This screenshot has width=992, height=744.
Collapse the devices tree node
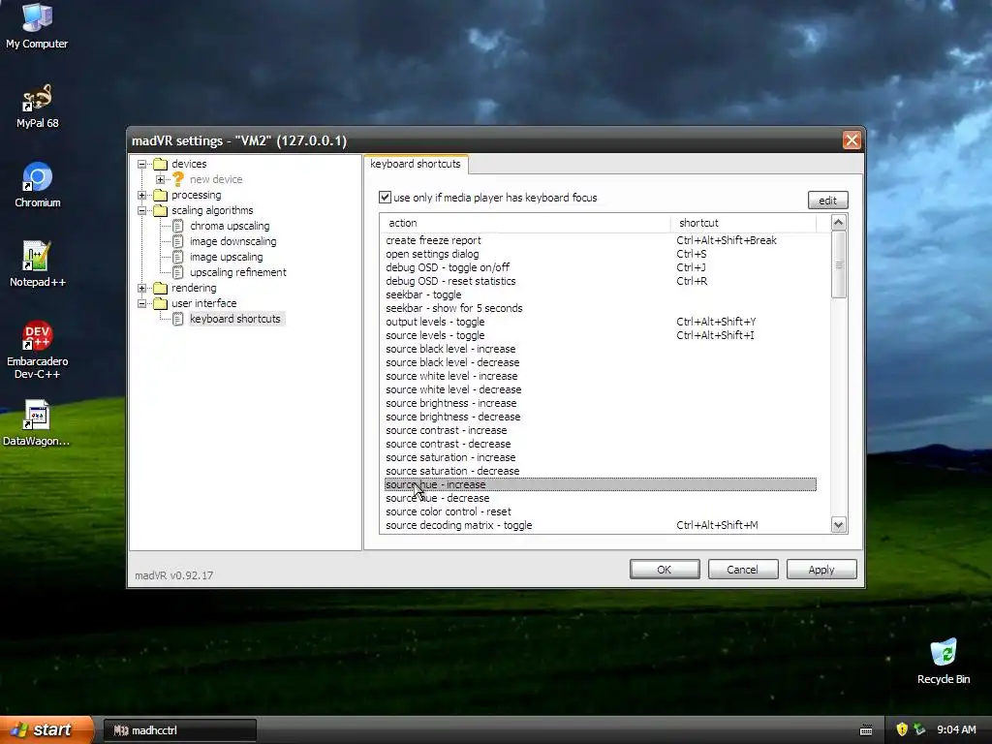(x=141, y=164)
